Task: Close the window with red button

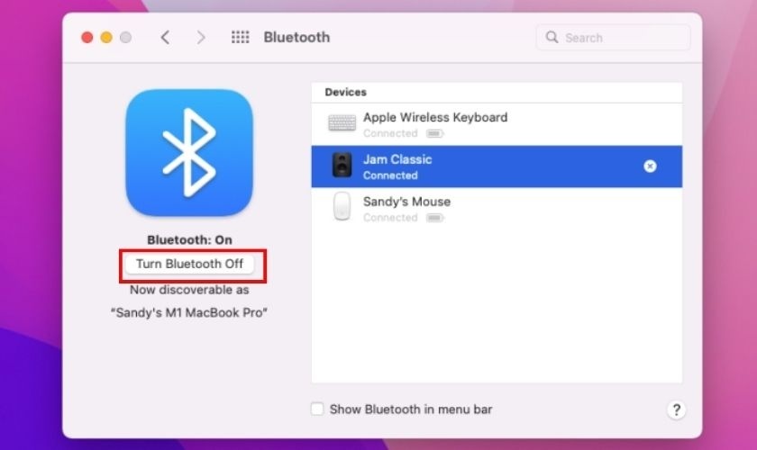Action: [x=87, y=38]
